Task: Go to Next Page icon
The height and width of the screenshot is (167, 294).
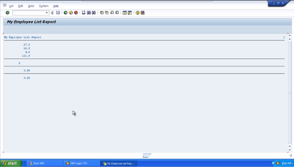Action: click(x=112, y=13)
